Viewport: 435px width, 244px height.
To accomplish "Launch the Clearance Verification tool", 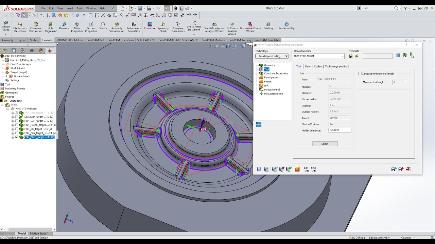I will pos(36,27).
